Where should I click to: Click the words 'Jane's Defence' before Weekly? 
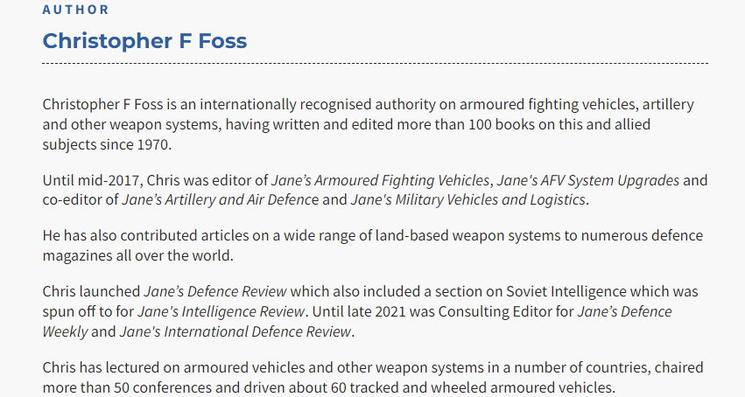[624, 311]
